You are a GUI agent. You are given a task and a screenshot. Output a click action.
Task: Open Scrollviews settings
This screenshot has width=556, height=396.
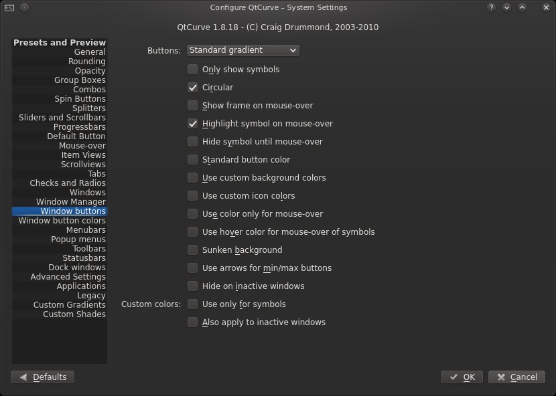pos(60,165)
